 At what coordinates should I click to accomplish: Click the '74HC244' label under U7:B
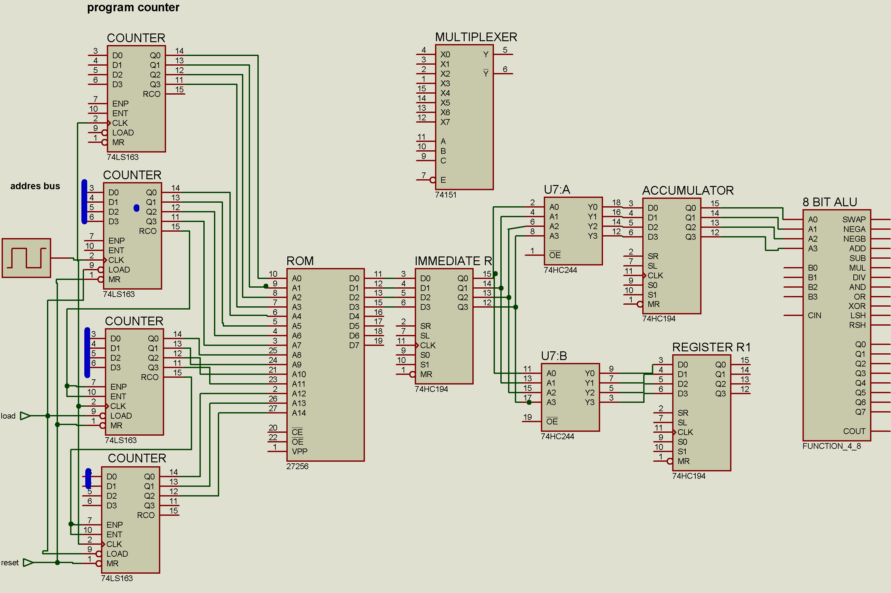tap(557, 436)
